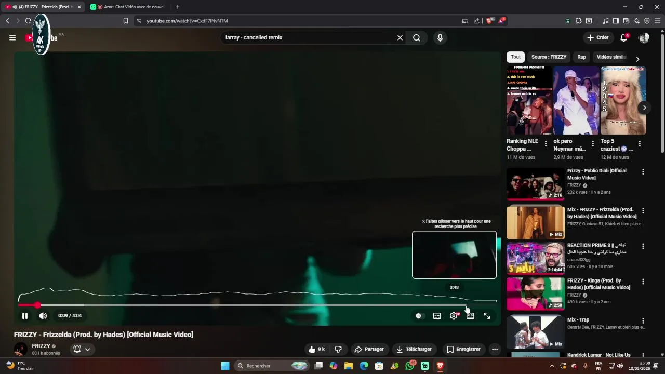Close the FRIZZY Frizzelda browser tab
The height and width of the screenshot is (374, 665).
79,7
